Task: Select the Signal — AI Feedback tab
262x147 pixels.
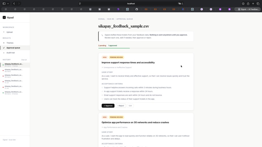Action: (247, 9)
